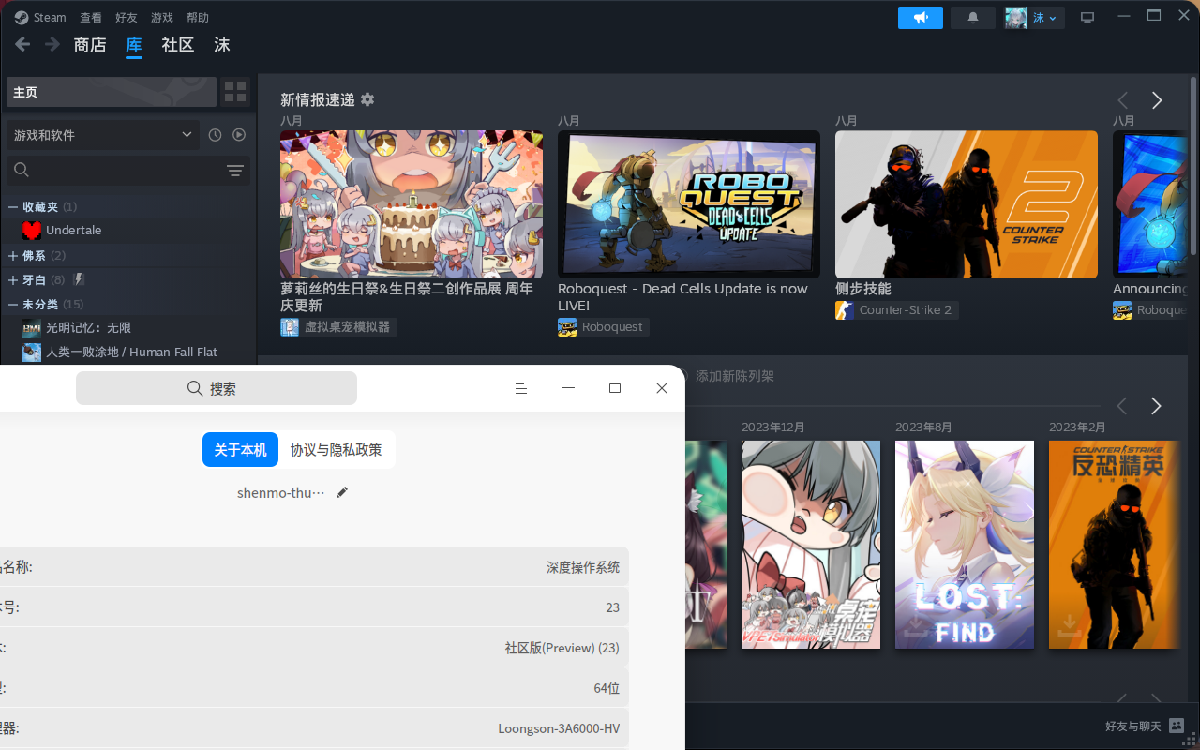This screenshot has height=750, width=1200.
Task: Open 查看 menu
Action: click(91, 18)
